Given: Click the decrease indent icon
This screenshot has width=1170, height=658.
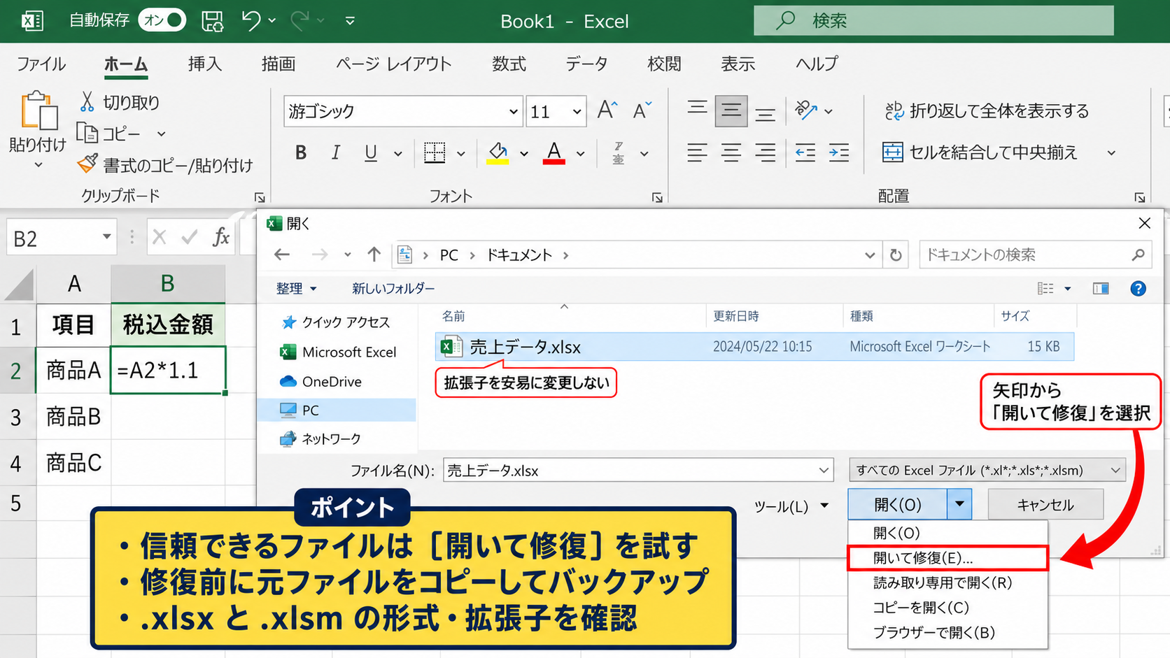Looking at the screenshot, I should pyautogui.click(x=805, y=152).
